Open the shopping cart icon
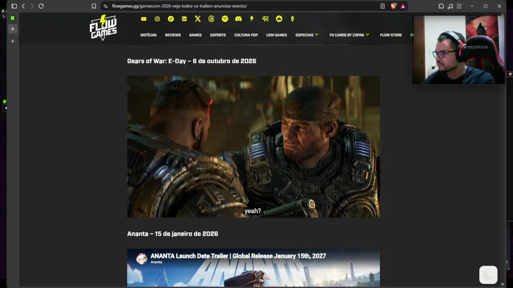Screen dimensions: 513x288 265,19
